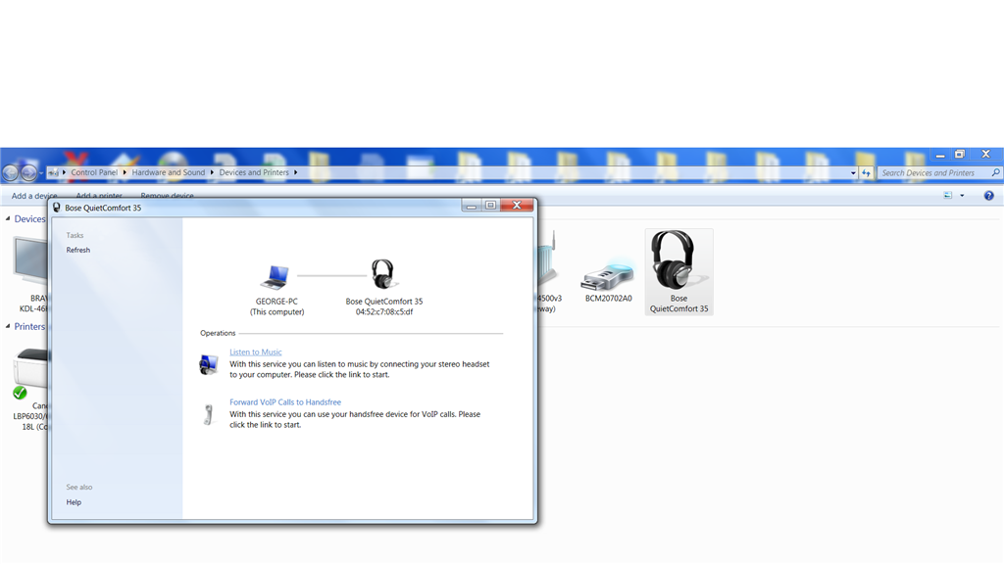The image size is (1004, 564).
Task: Select the Bose headphones icon in Devices list
Action: [x=678, y=260]
